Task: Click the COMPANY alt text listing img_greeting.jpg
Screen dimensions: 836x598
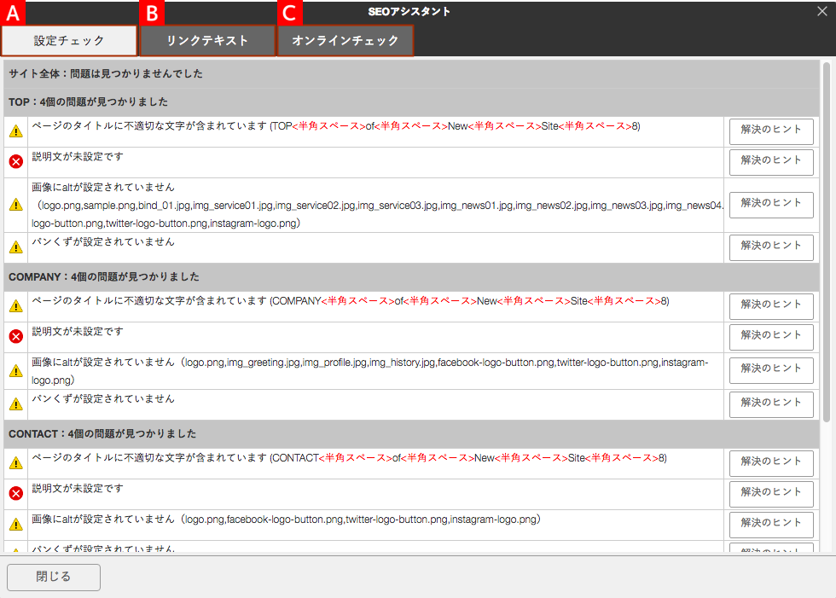Action: point(370,371)
